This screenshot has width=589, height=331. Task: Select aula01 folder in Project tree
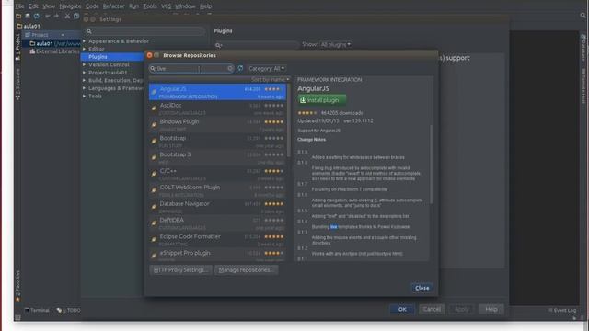tap(55, 43)
